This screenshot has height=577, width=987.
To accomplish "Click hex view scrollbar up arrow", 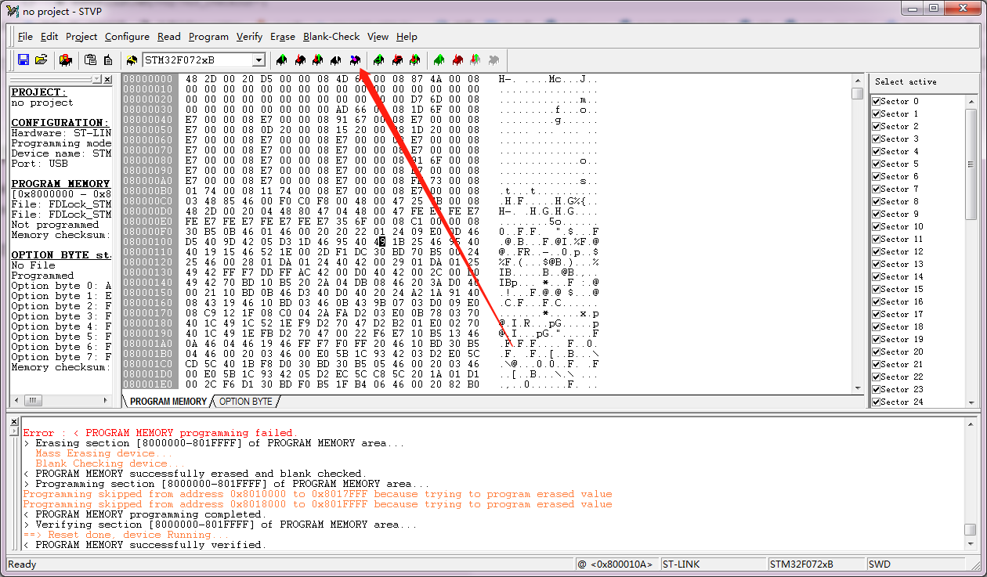I will (x=857, y=81).
